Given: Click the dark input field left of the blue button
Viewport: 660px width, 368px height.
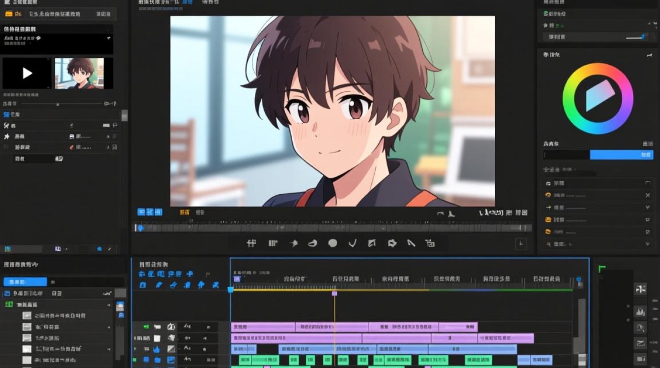Looking at the screenshot, I should pyautogui.click(x=566, y=155).
